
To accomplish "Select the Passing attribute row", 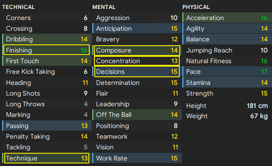I will (x=47, y=125).
